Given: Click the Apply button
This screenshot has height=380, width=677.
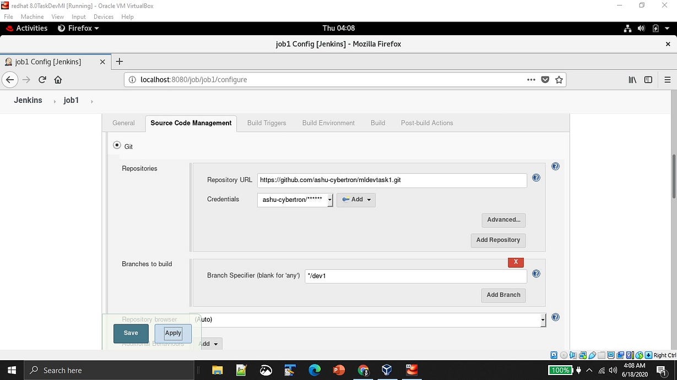Looking at the screenshot, I should click(173, 333).
